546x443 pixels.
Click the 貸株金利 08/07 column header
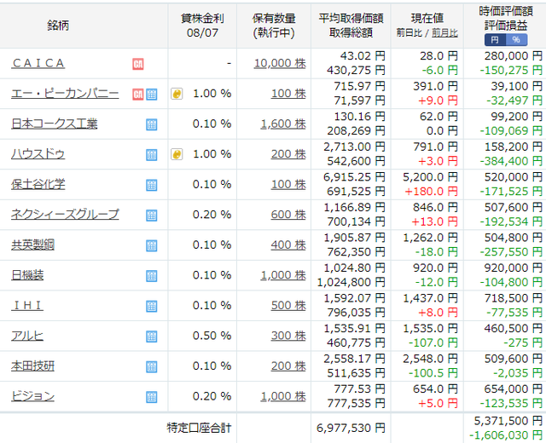click(202, 26)
